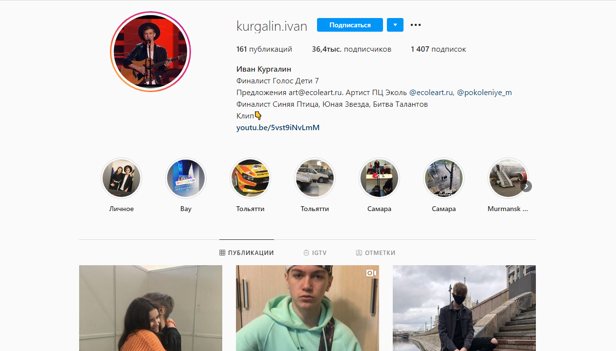Open the youtu.be/5vst9iNvLmM link
Image resolution: width=616 pixels, height=351 pixels.
tap(278, 128)
